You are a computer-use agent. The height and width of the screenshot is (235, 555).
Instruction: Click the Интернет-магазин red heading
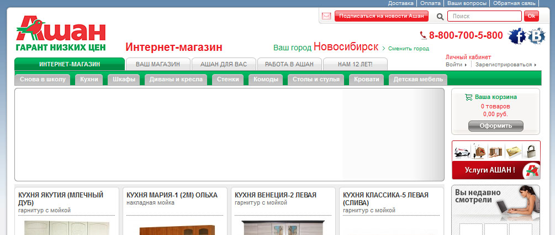[x=174, y=47]
